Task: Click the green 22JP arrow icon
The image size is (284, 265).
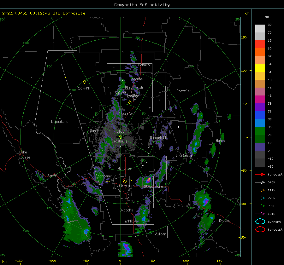Action: pos(260,206)
